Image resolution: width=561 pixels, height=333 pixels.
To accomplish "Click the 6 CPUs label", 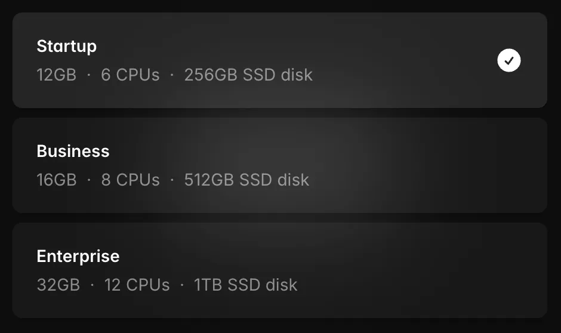I will (130, 75).
